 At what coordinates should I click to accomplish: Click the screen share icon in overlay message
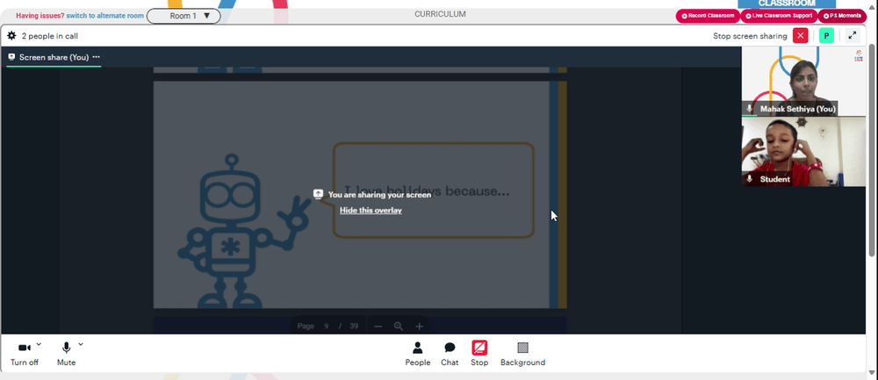click(318, 194)
